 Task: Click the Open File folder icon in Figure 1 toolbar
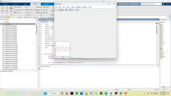pyautogui.click(x=58, y=10)
